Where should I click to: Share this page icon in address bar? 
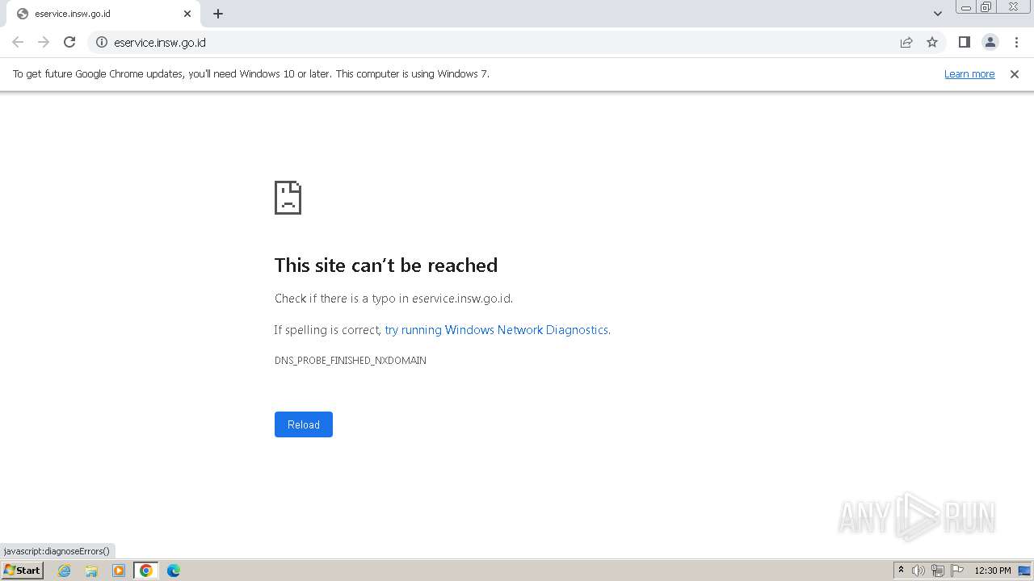click(906, 42)
